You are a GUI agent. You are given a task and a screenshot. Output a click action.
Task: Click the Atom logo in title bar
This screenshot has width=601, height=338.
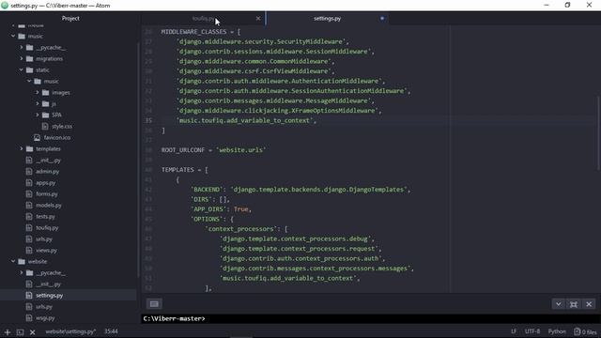coord(5,6)
